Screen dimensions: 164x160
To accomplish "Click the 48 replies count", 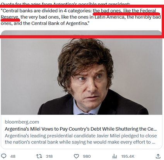I will coord(13,157).
